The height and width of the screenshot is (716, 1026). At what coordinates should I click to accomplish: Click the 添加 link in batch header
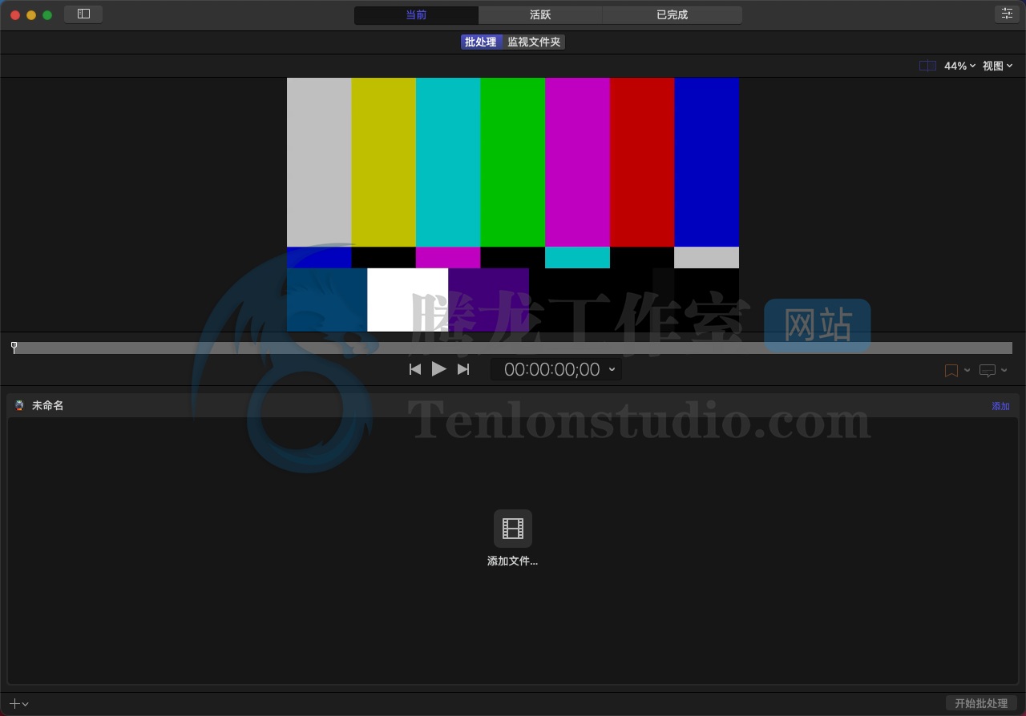click(1000, 406)
